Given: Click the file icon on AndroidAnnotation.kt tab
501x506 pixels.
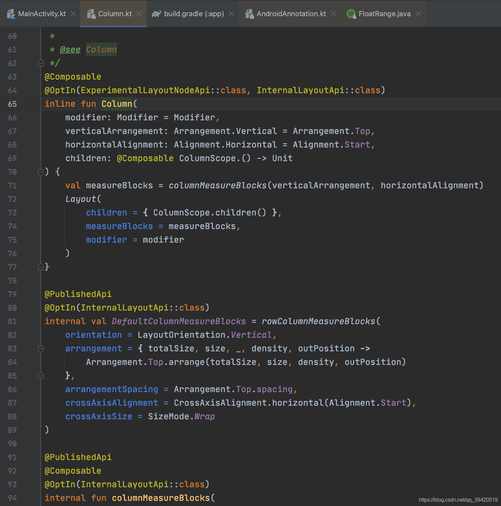Looking at the screenshot, I should 250,14.
